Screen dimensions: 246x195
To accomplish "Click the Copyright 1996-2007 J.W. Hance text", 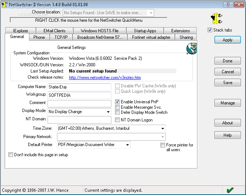I will 35,190.
